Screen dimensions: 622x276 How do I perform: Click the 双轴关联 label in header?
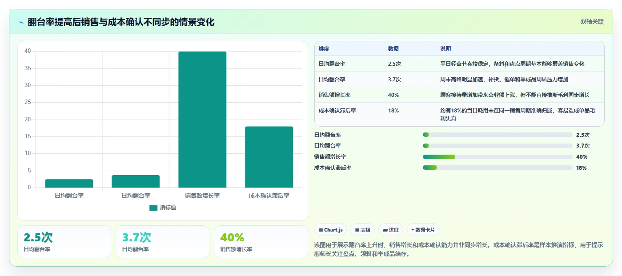coord(592,21)
